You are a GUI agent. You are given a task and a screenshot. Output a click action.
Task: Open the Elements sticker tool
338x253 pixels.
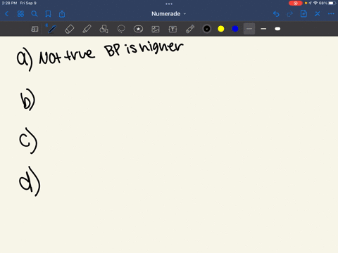(138, 29)
